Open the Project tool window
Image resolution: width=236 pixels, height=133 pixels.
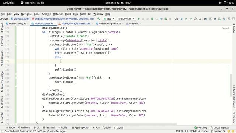(2, 28)
